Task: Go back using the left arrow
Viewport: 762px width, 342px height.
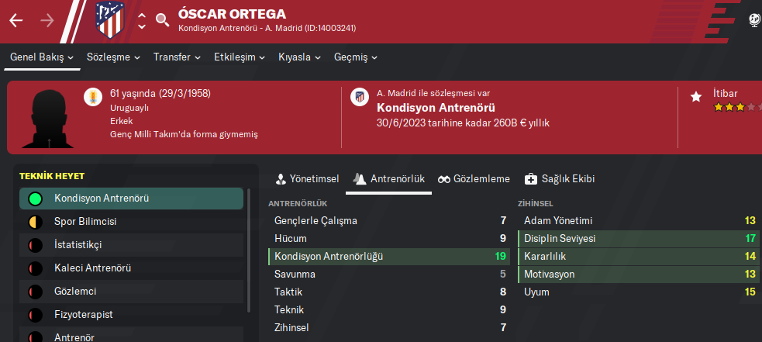Action: point(16,20)
